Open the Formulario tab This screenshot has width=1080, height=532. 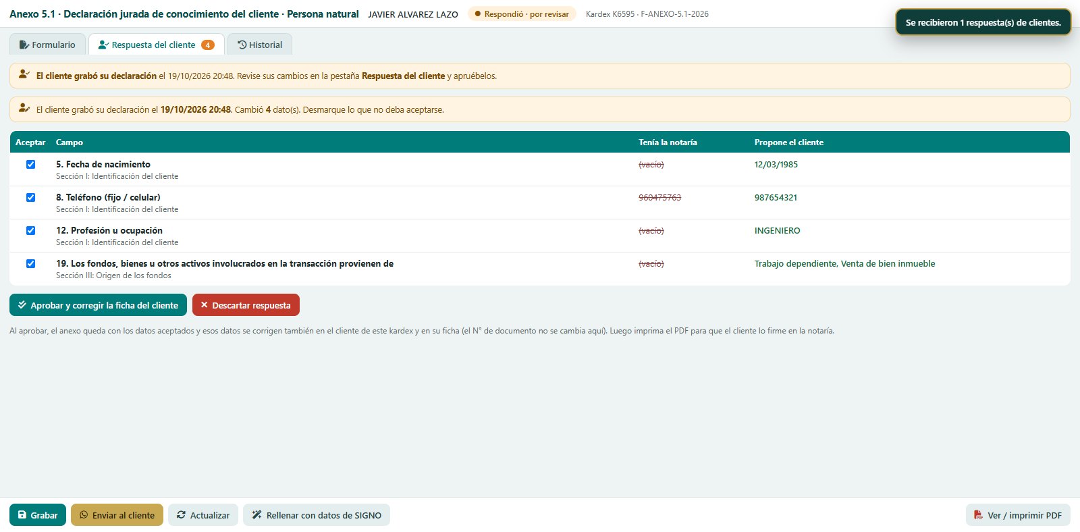(47, 45)
